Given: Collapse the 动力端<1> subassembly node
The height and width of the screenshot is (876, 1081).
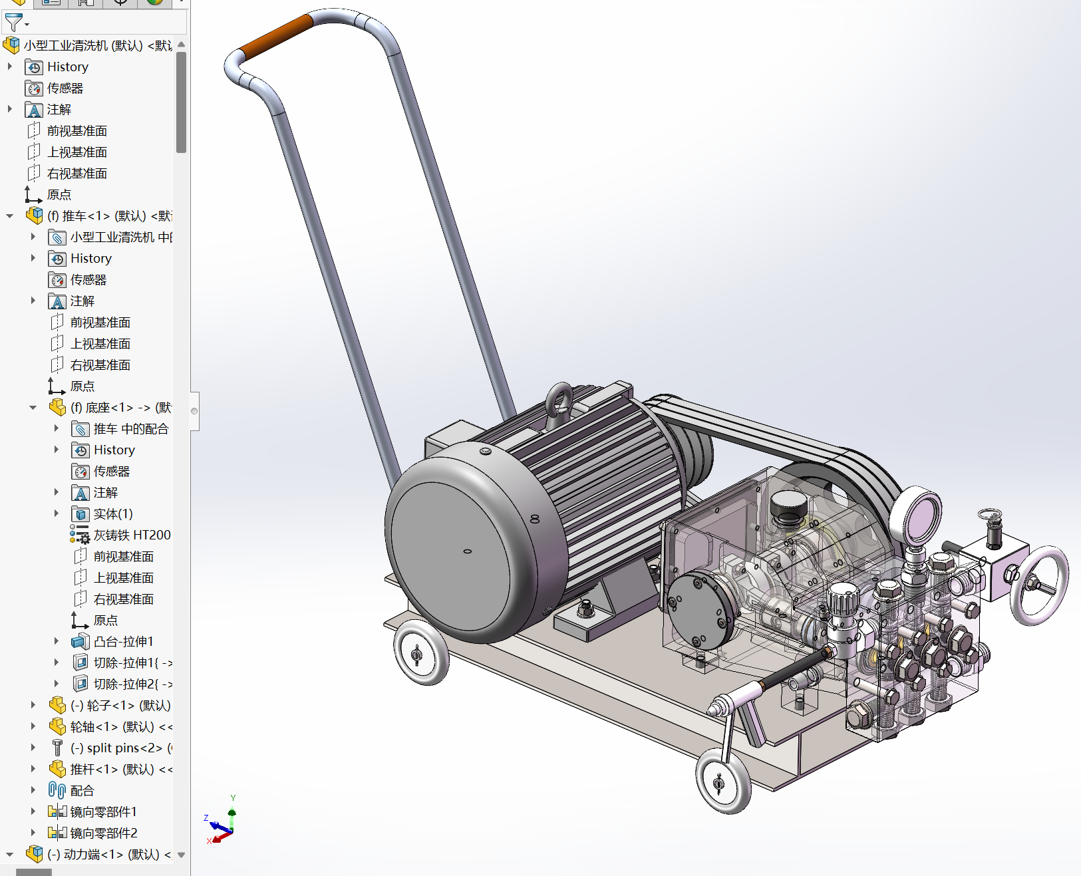Looking at the screenshot, I should [x=9, y=854].
